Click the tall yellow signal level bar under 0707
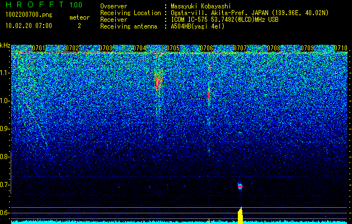Viewport: 352px width, 224px height. click(240, 216)
